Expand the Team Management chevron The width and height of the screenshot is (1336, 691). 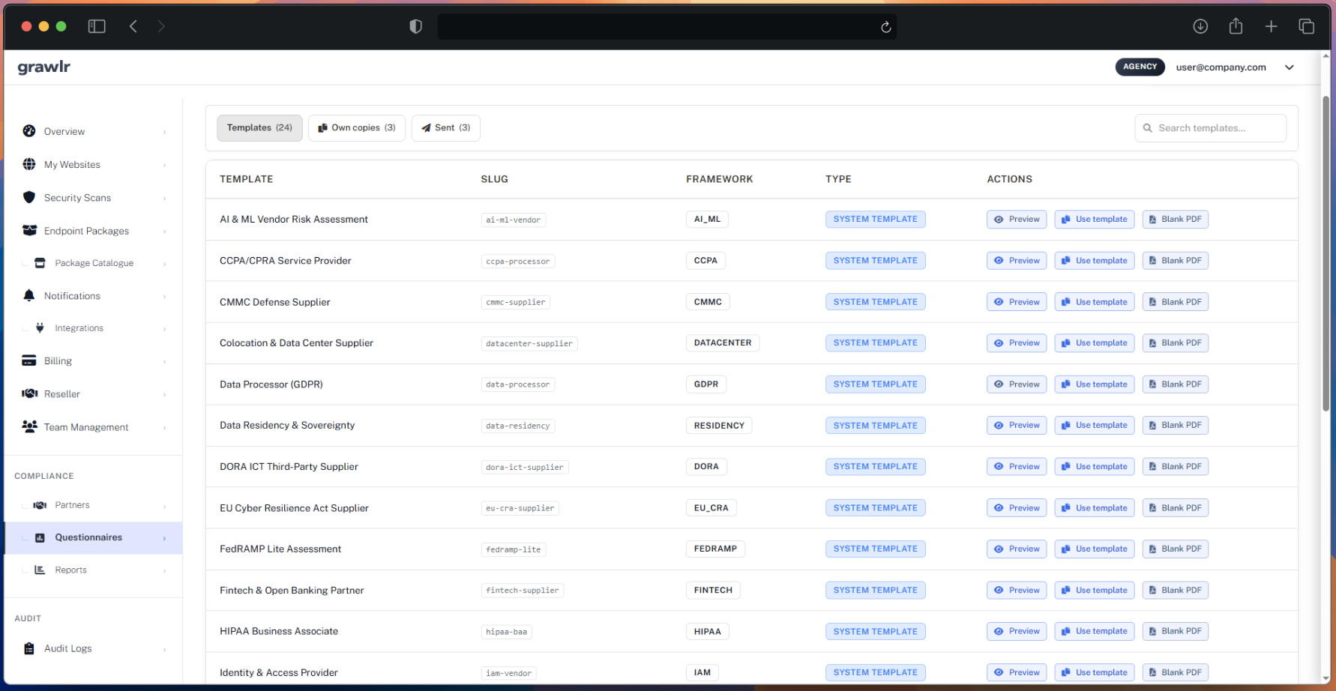pos(164,427)
